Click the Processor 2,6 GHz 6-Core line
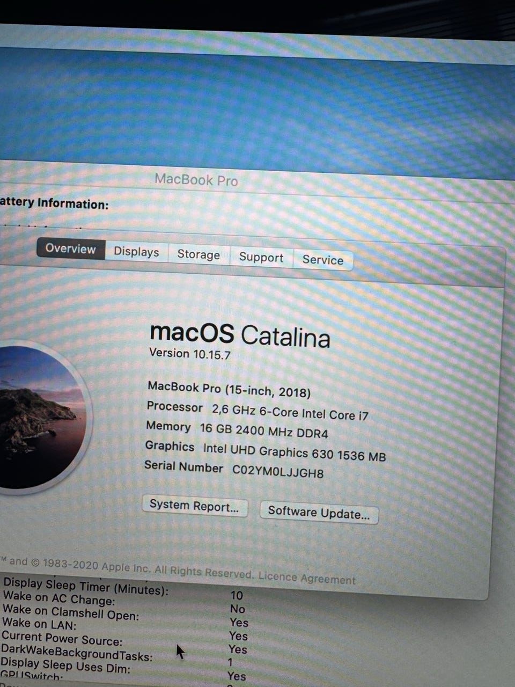The height and width of the screenshot is (687, 515). tap(257, 411)
